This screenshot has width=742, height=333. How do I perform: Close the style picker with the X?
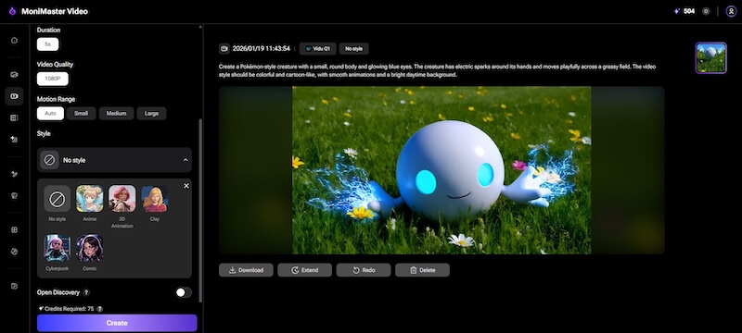tap(186, 186)
